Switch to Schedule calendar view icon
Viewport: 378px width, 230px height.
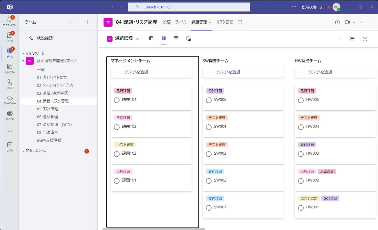point(176,39)
